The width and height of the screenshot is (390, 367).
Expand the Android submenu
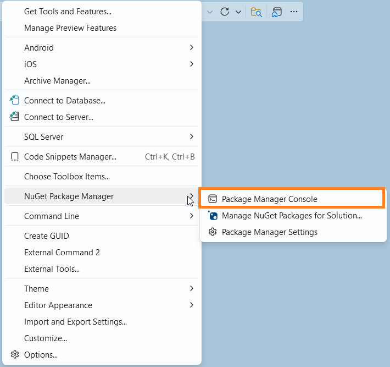click(x=102, y=47)
